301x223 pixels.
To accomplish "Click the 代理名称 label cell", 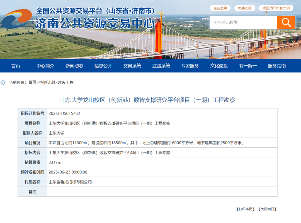I will coord(32,182).
